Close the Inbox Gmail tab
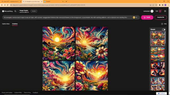 20,2
